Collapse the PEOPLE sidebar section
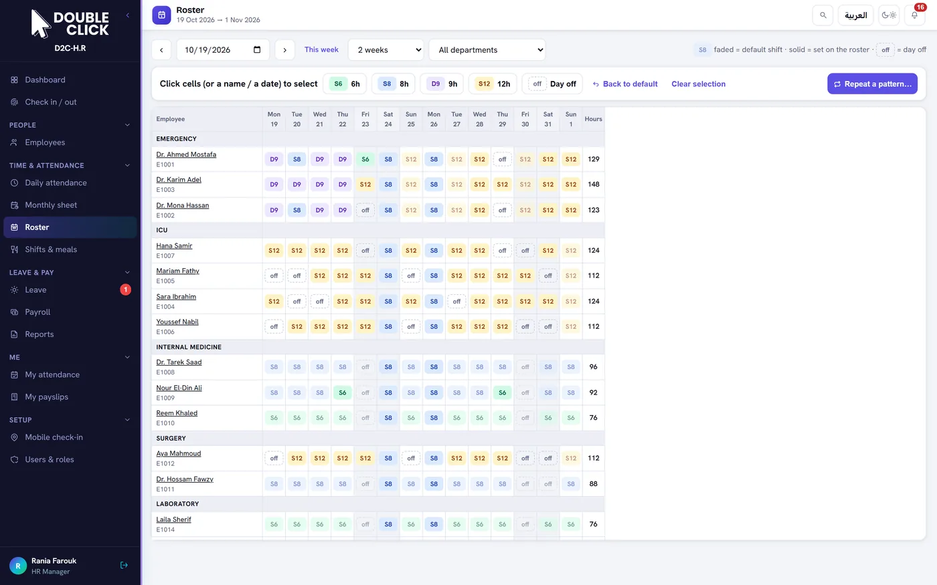937x585 pixels. 70,125
